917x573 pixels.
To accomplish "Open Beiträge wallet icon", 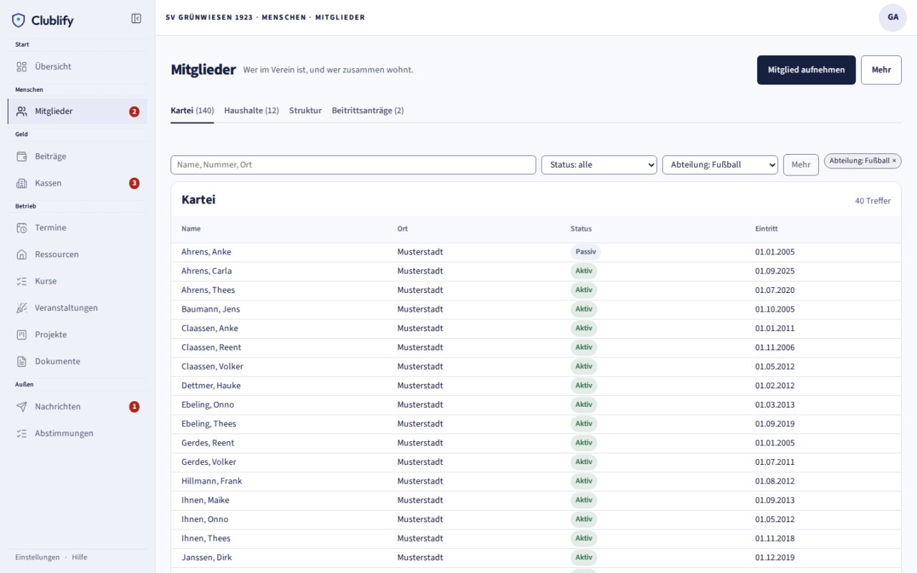I will coord(21,156).
